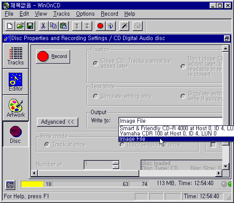Screen dimensions: 234x203
Task: Click the New document toolbar icon
Action: (x=10, y=26)
